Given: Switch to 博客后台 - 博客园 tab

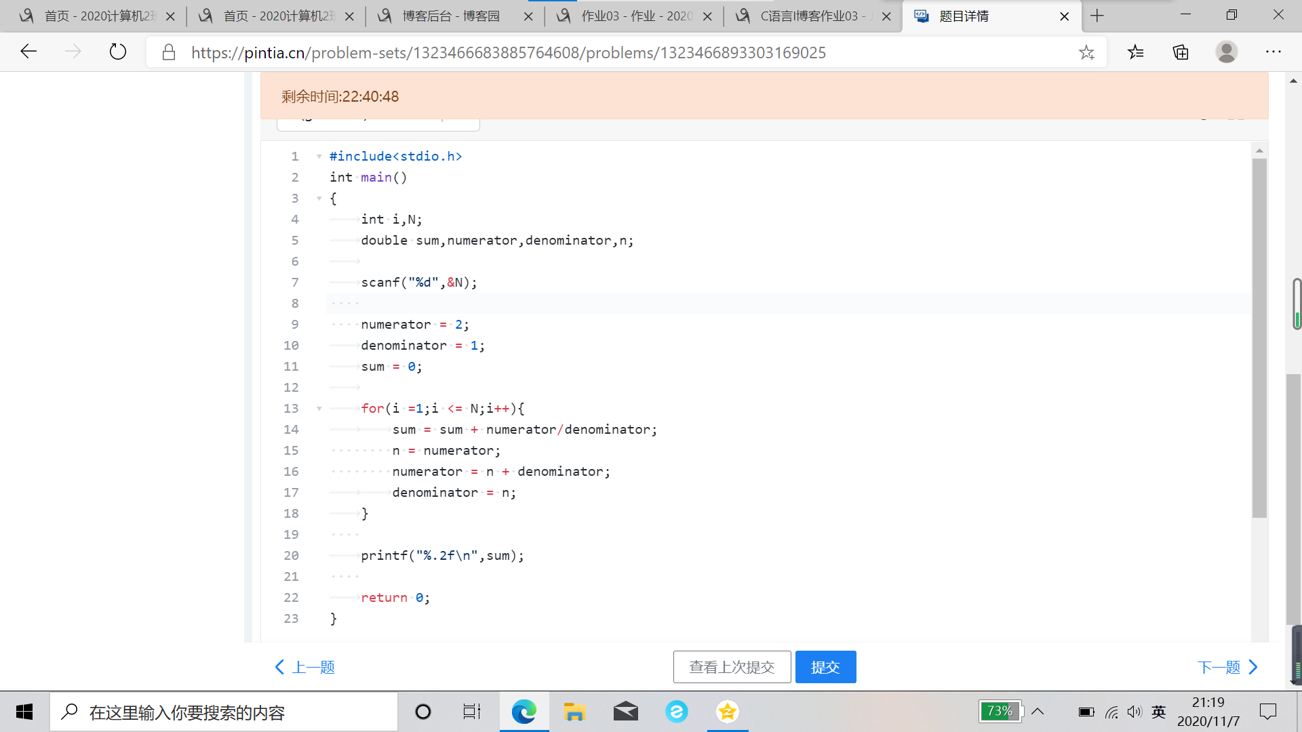Looking at the screenshot, I should (x=451, y=16).
